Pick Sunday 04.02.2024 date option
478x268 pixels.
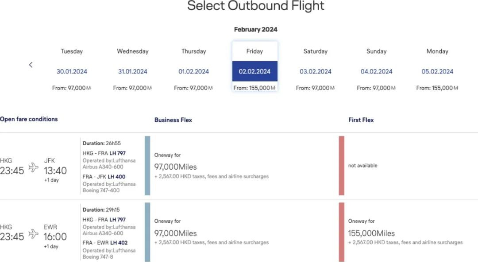point(377,71)
